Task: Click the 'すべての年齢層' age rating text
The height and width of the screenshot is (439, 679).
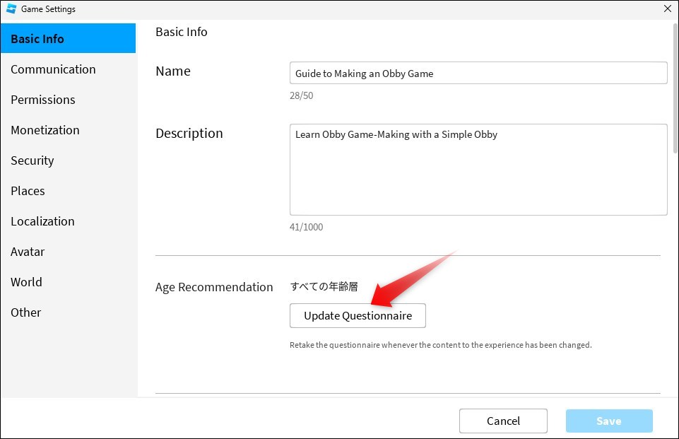Action: pyautogui.click(x=324, y=286)
